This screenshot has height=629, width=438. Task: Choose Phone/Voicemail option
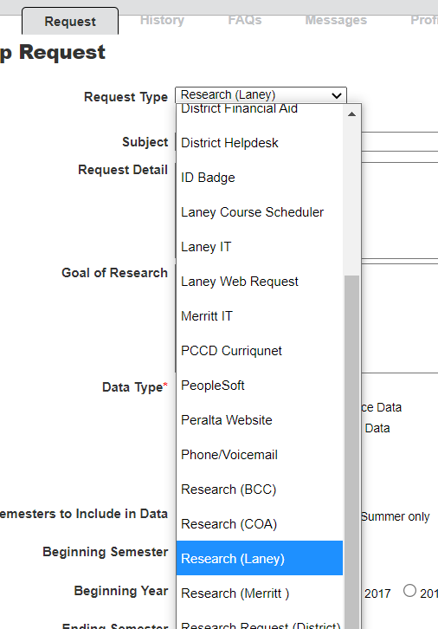[x=260, y=455]
